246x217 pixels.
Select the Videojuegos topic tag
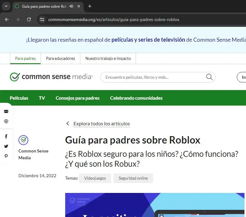pyautogui.click(x=95, y=178)
